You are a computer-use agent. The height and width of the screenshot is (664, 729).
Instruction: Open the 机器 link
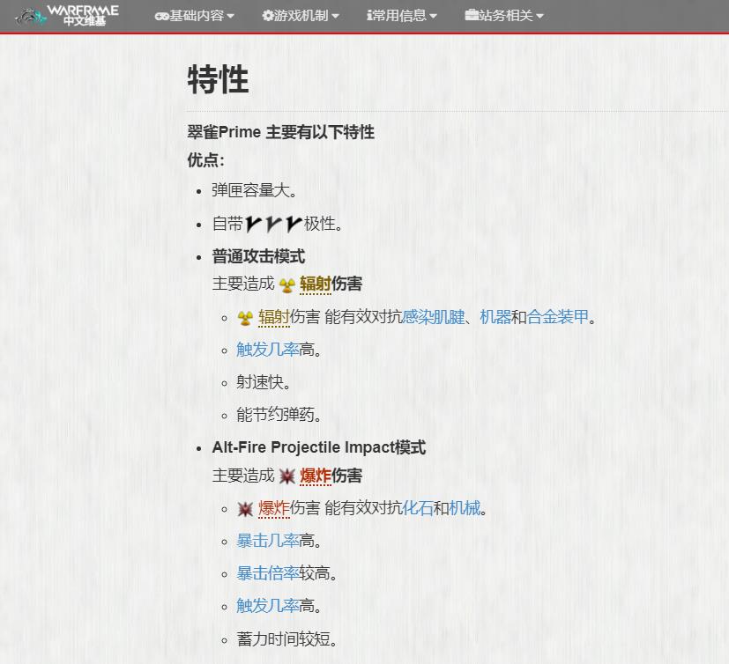coord(495,318)
